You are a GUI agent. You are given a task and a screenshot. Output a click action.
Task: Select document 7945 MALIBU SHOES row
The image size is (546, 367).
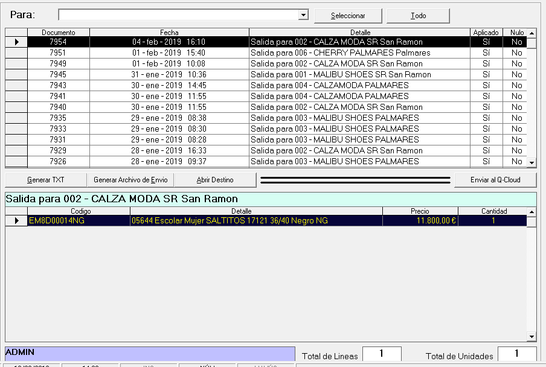coord(341,75)
